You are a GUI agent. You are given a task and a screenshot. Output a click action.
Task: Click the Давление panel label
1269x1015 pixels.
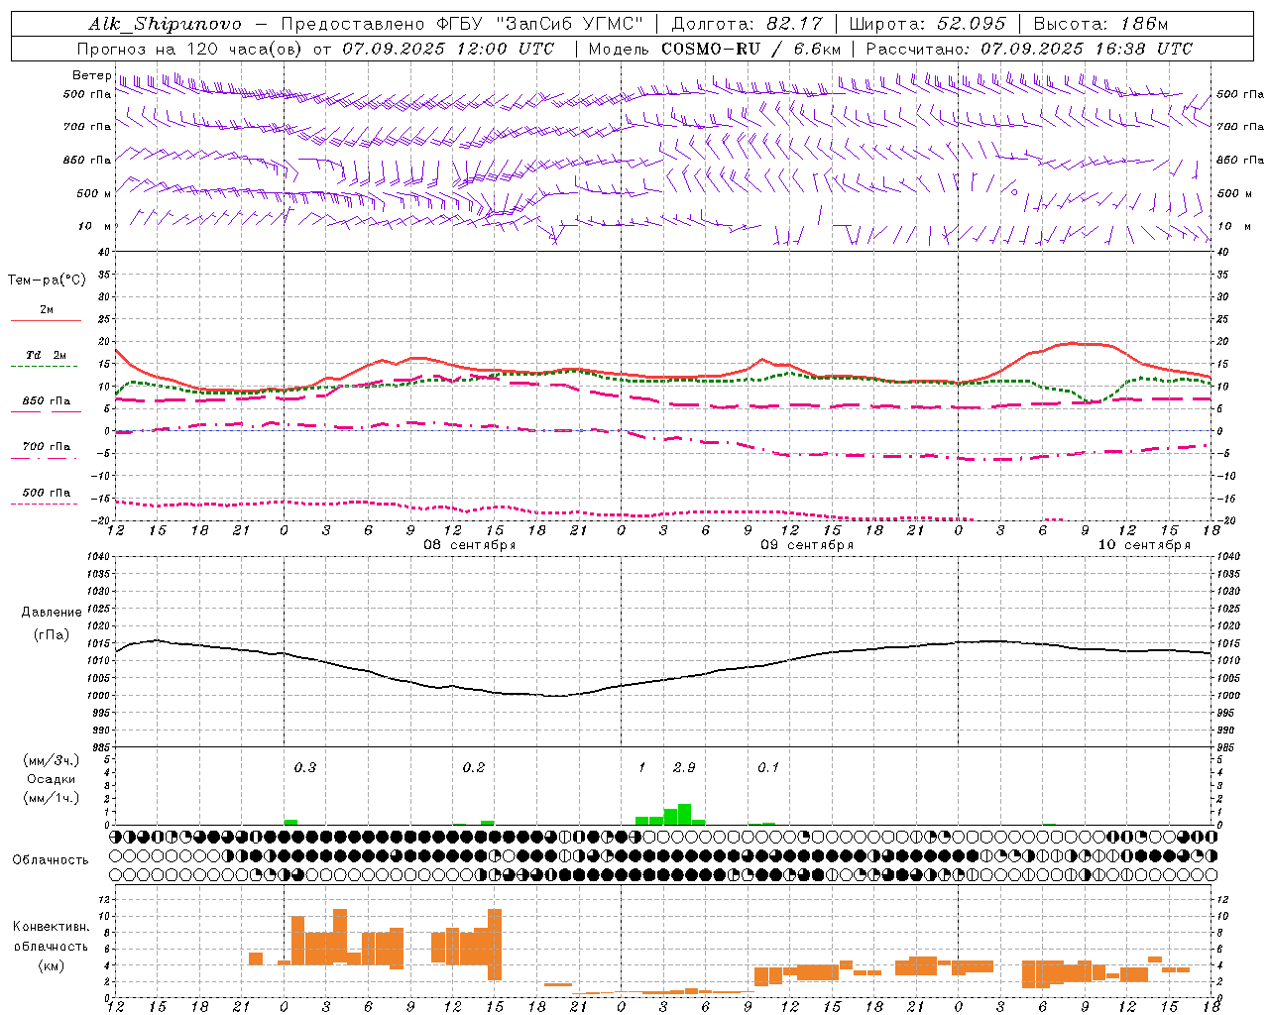(52, 613)
